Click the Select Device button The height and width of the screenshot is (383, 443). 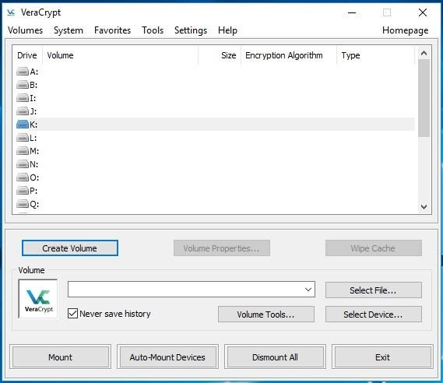click(x=373, y=314)
